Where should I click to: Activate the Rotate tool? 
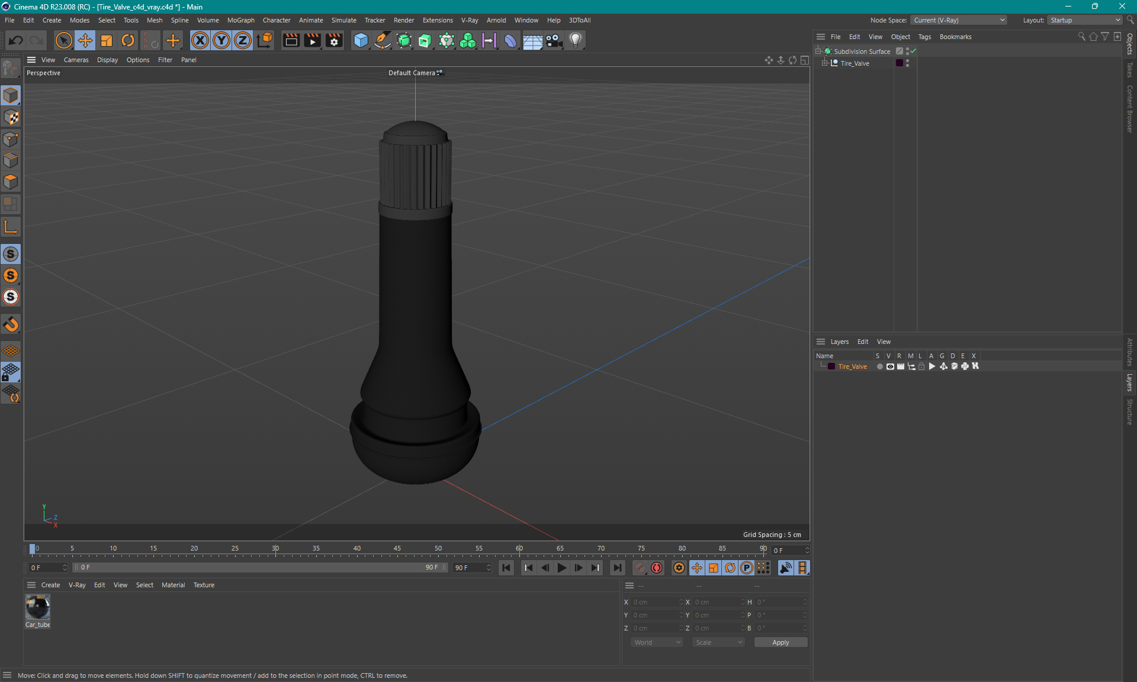click(128, 40)
